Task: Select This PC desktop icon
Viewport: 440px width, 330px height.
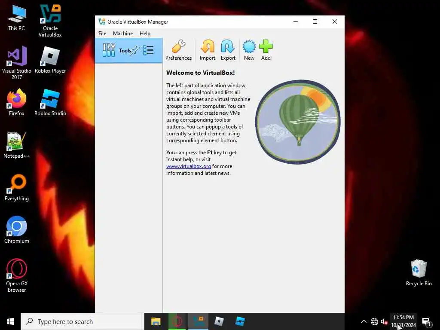Action: (17, 18)
